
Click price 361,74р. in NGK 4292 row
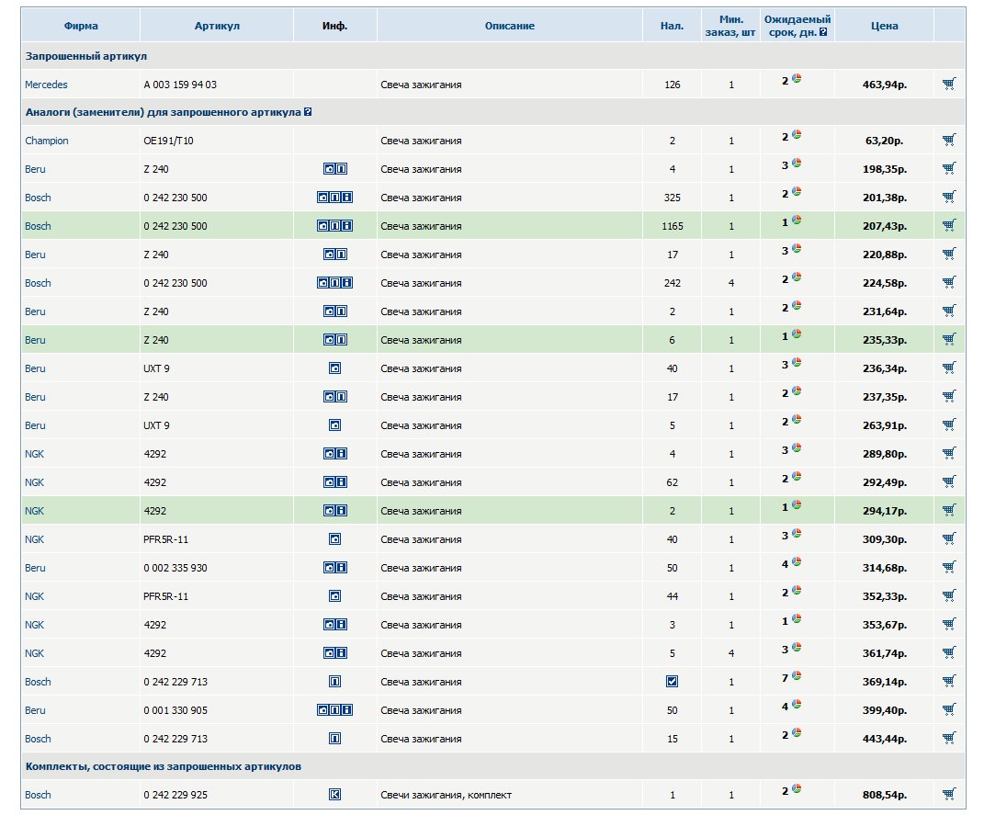(884, 654)
